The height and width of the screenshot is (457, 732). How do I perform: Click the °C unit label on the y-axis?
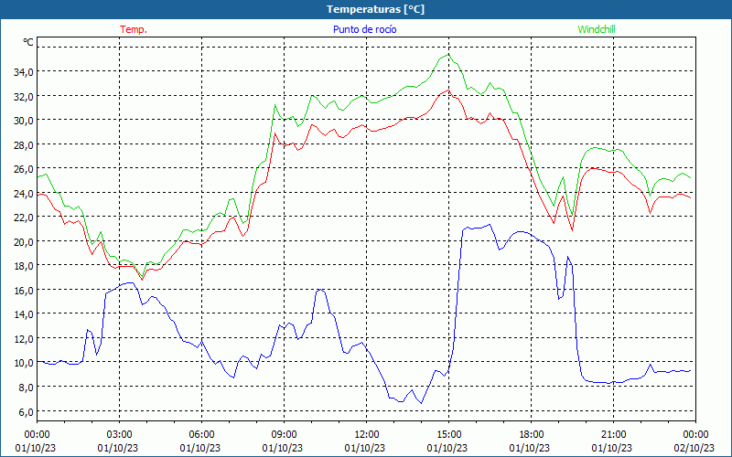pos(28,42)
